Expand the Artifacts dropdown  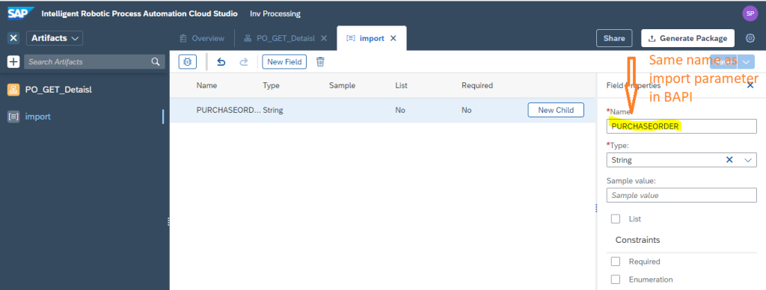point(54,38)
